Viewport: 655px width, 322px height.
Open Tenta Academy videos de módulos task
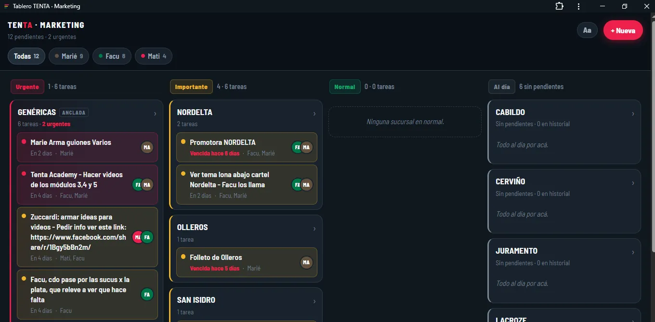click(x=87, y=185)
